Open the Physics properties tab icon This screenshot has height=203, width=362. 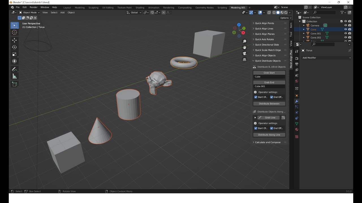point(297,112)
